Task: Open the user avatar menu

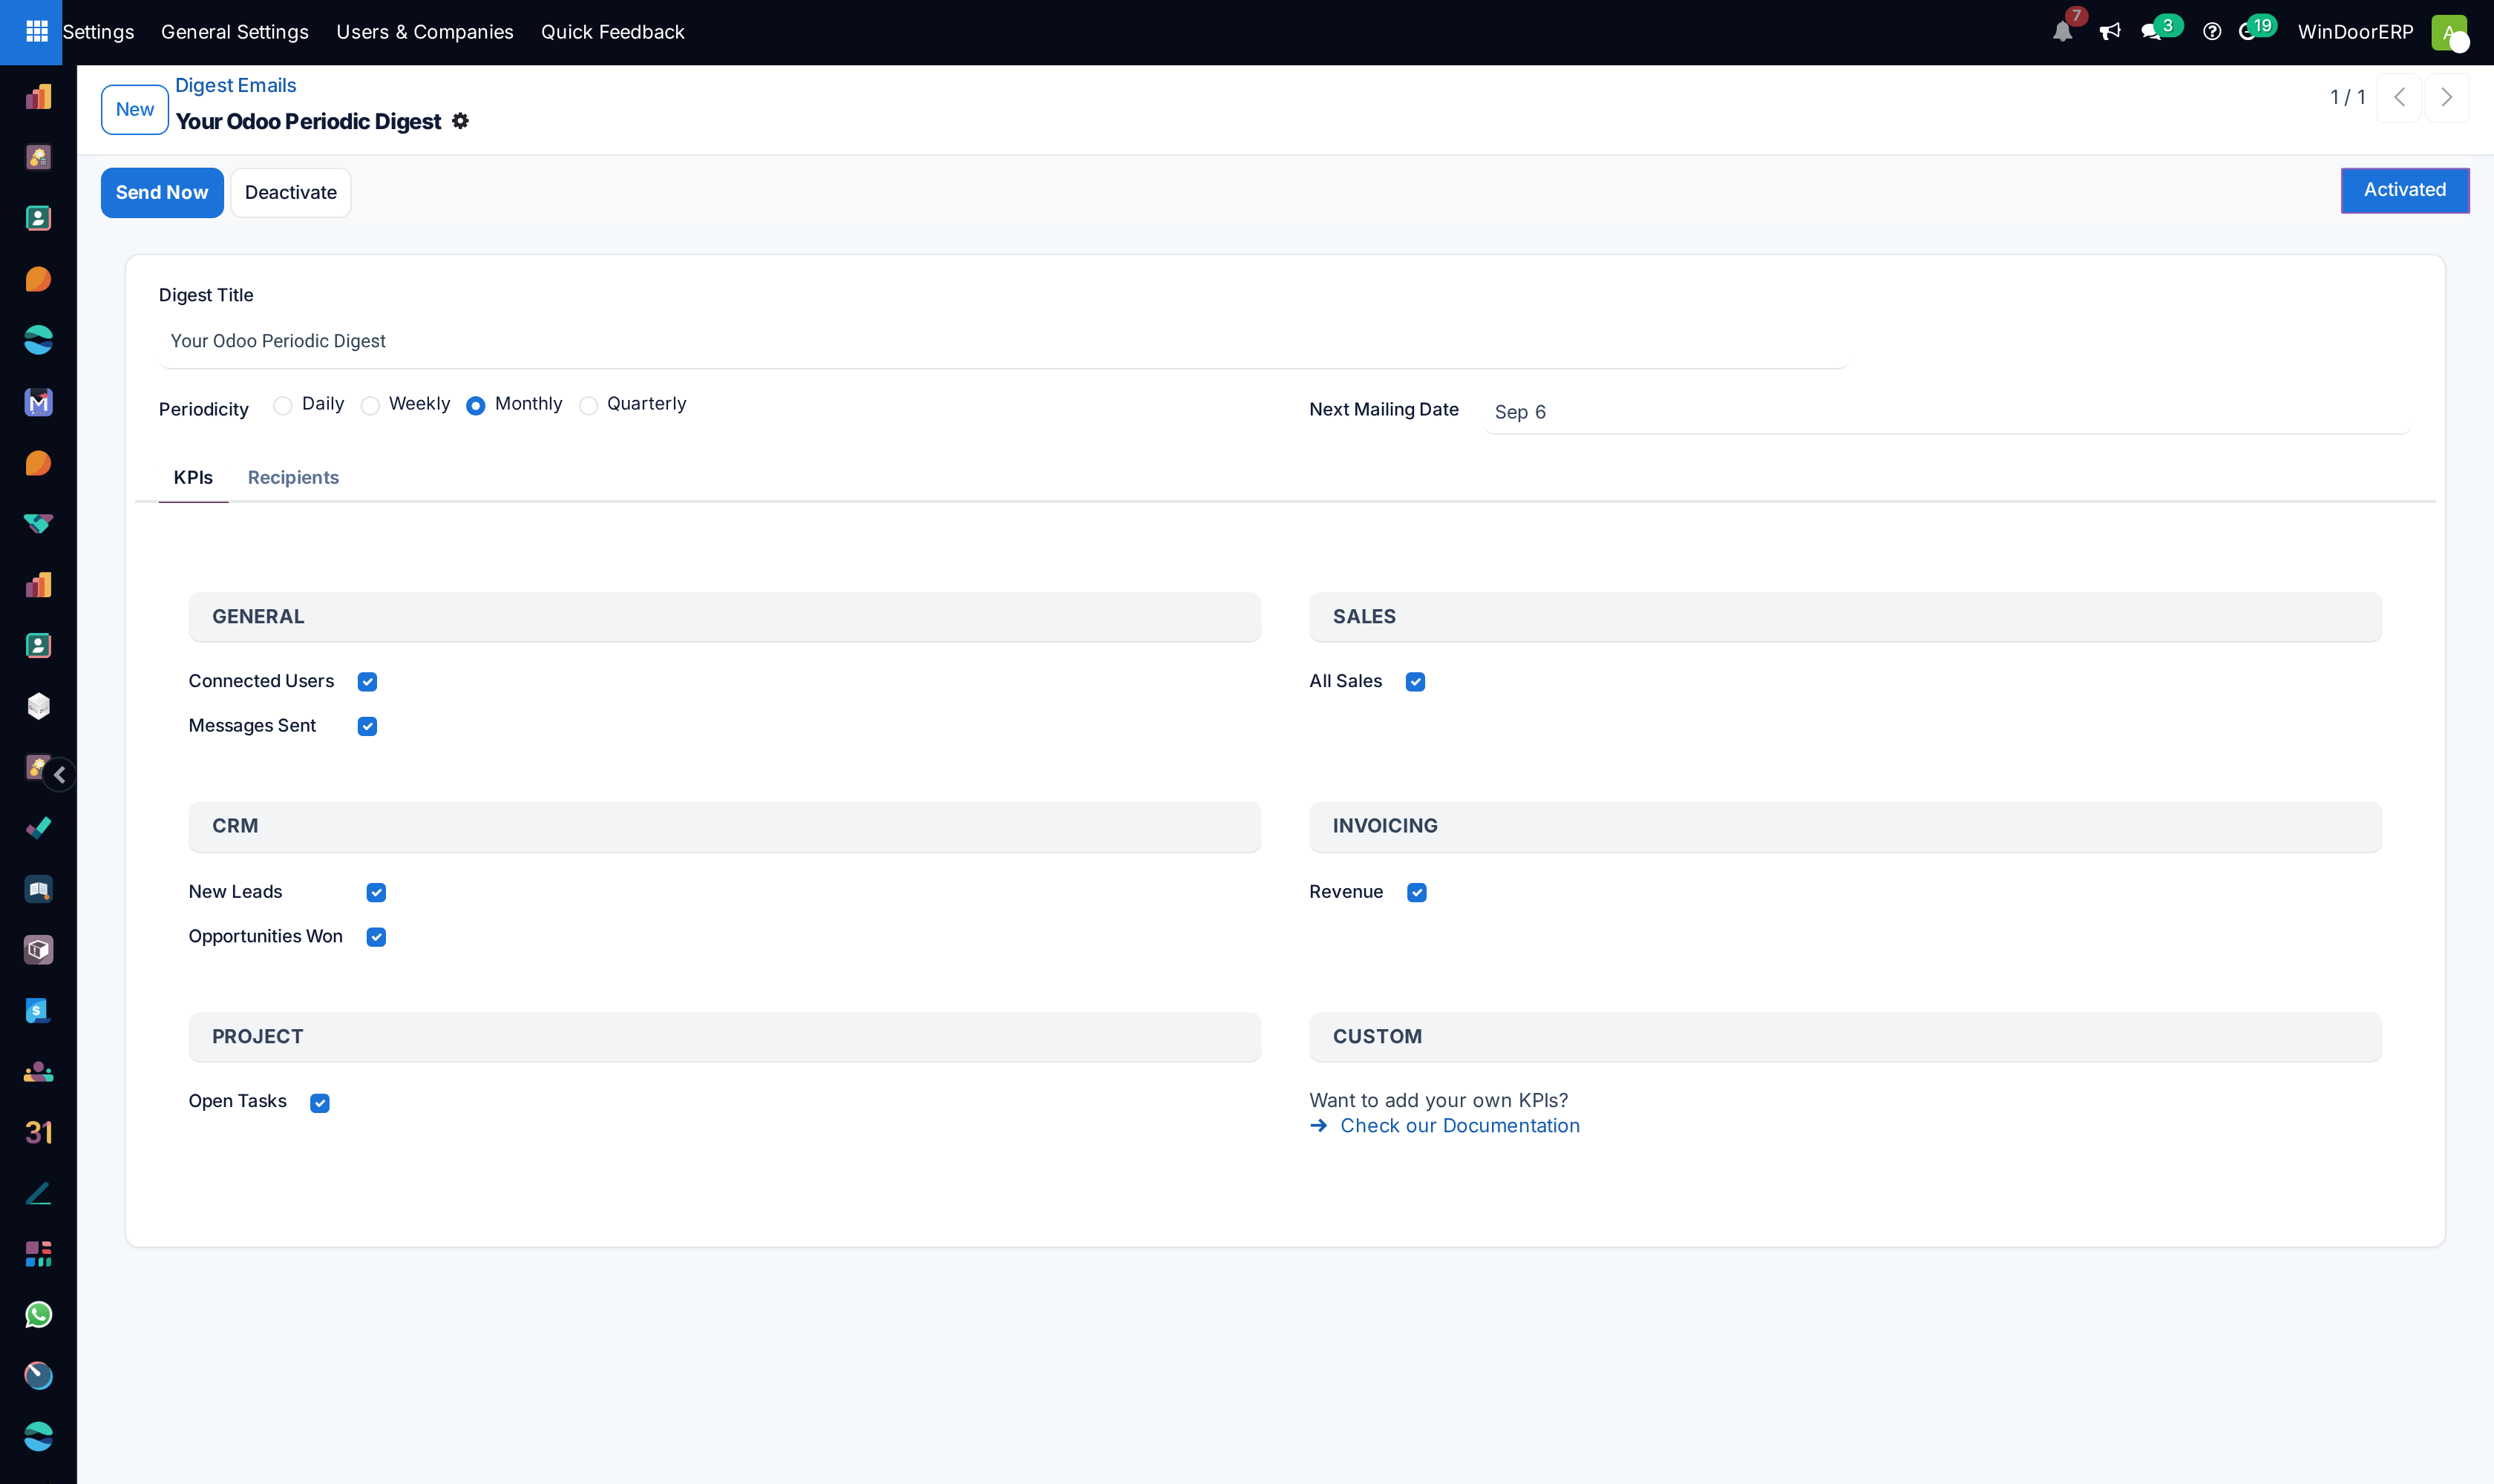Action: click(x=2449, y=32)
